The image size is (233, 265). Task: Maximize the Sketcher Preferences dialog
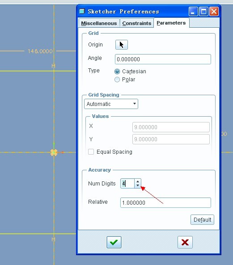coord(203,11)
